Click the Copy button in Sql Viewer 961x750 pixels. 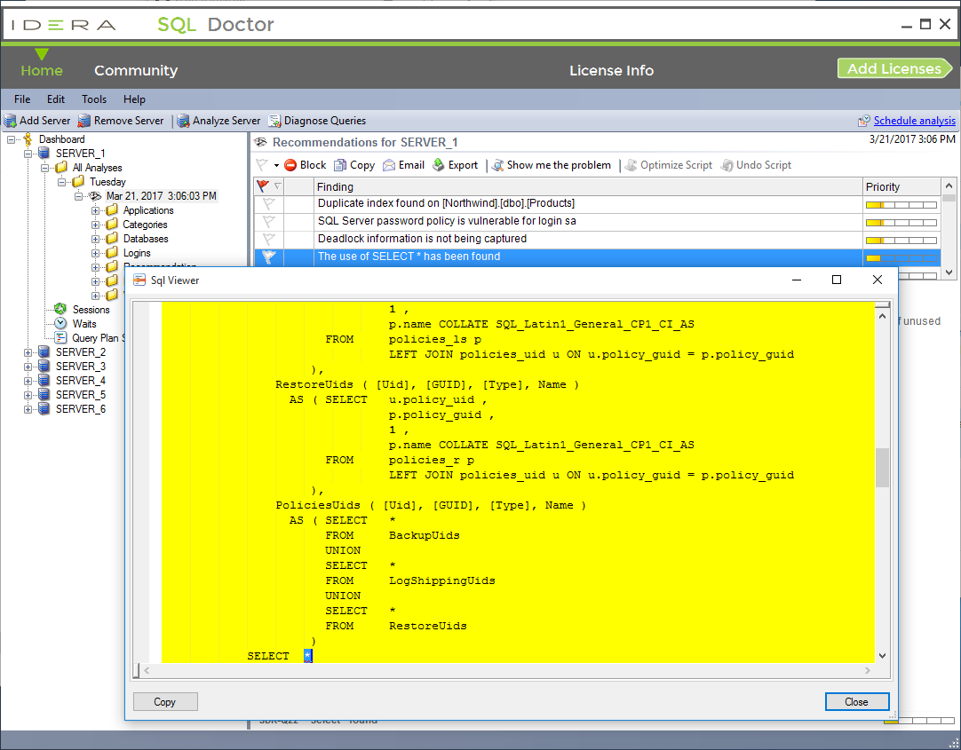(165, 702)
